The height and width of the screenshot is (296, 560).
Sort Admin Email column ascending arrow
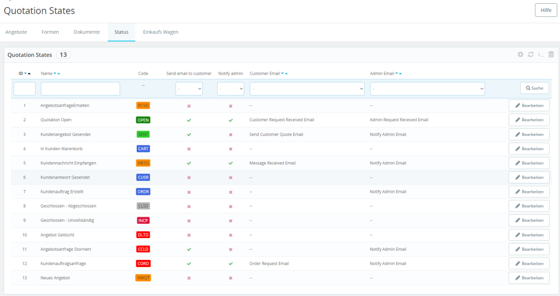coord(400,74)
